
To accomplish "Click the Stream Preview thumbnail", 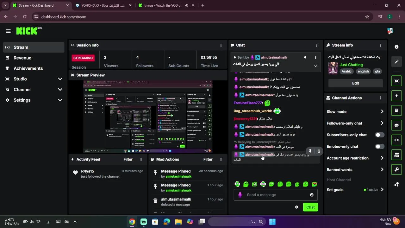I will (148, 117).
